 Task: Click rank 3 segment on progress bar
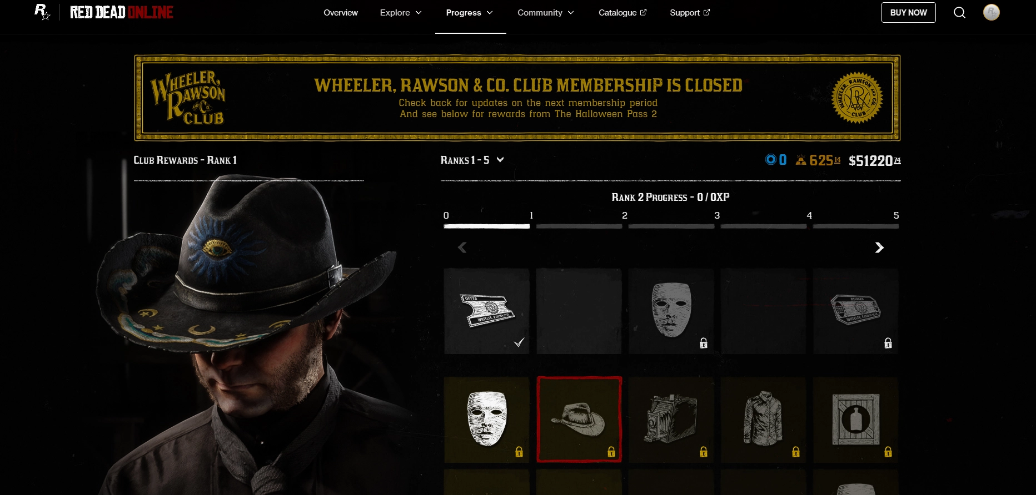pos(671,226)
